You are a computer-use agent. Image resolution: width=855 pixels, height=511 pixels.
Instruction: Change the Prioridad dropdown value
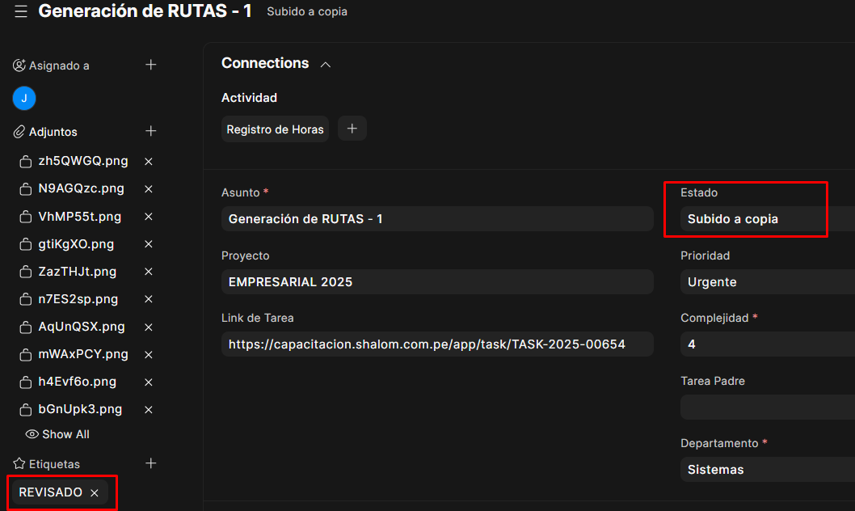pyautogui.click(x=768, y=282)
